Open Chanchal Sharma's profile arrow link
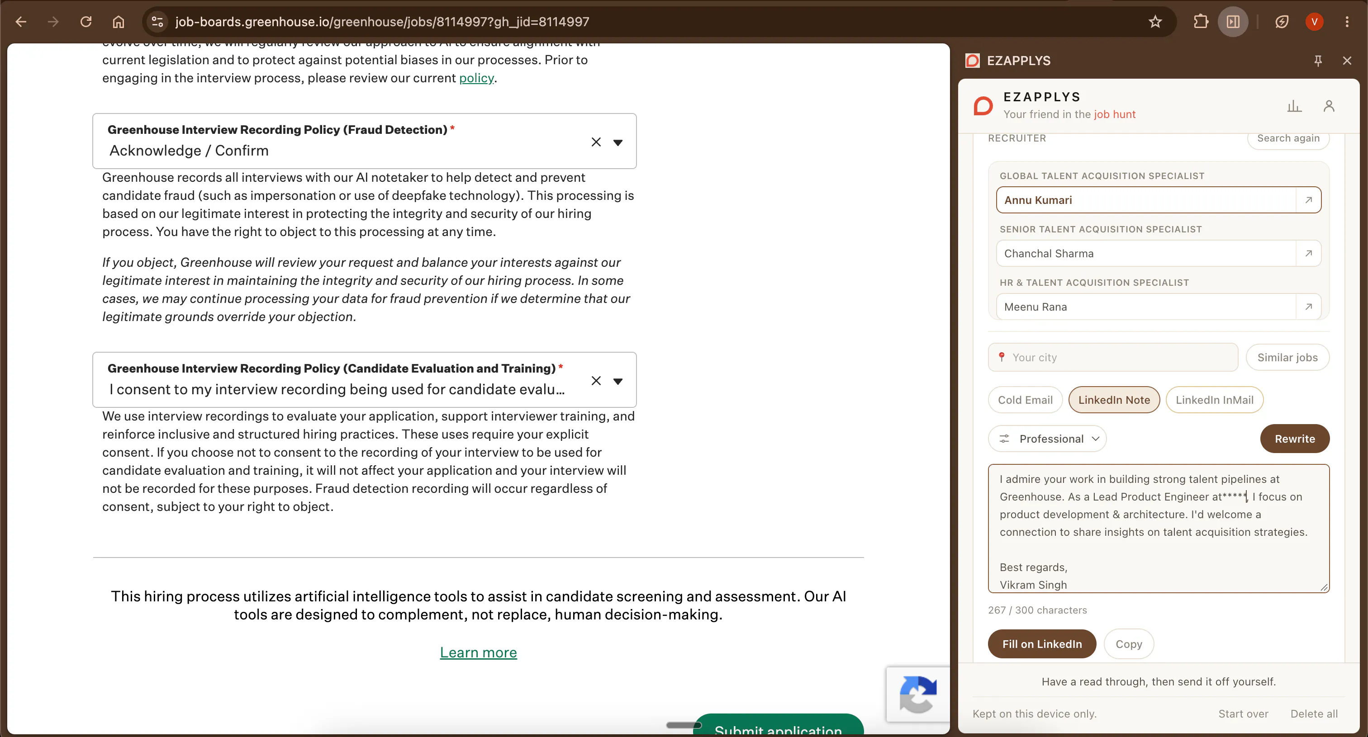1368x737 pixels. coord(1309,254)
